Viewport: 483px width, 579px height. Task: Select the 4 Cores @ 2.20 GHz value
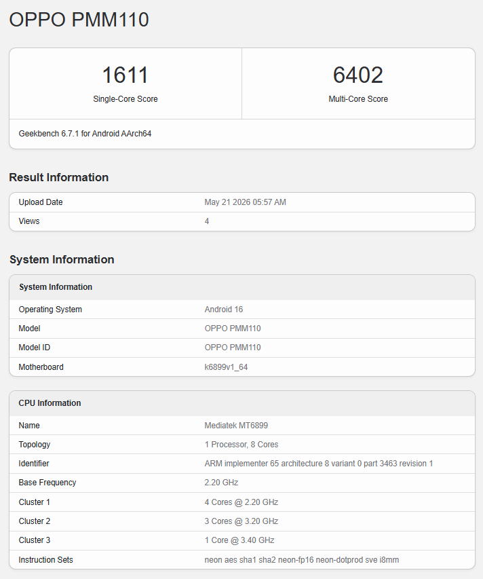coord(241,502)
